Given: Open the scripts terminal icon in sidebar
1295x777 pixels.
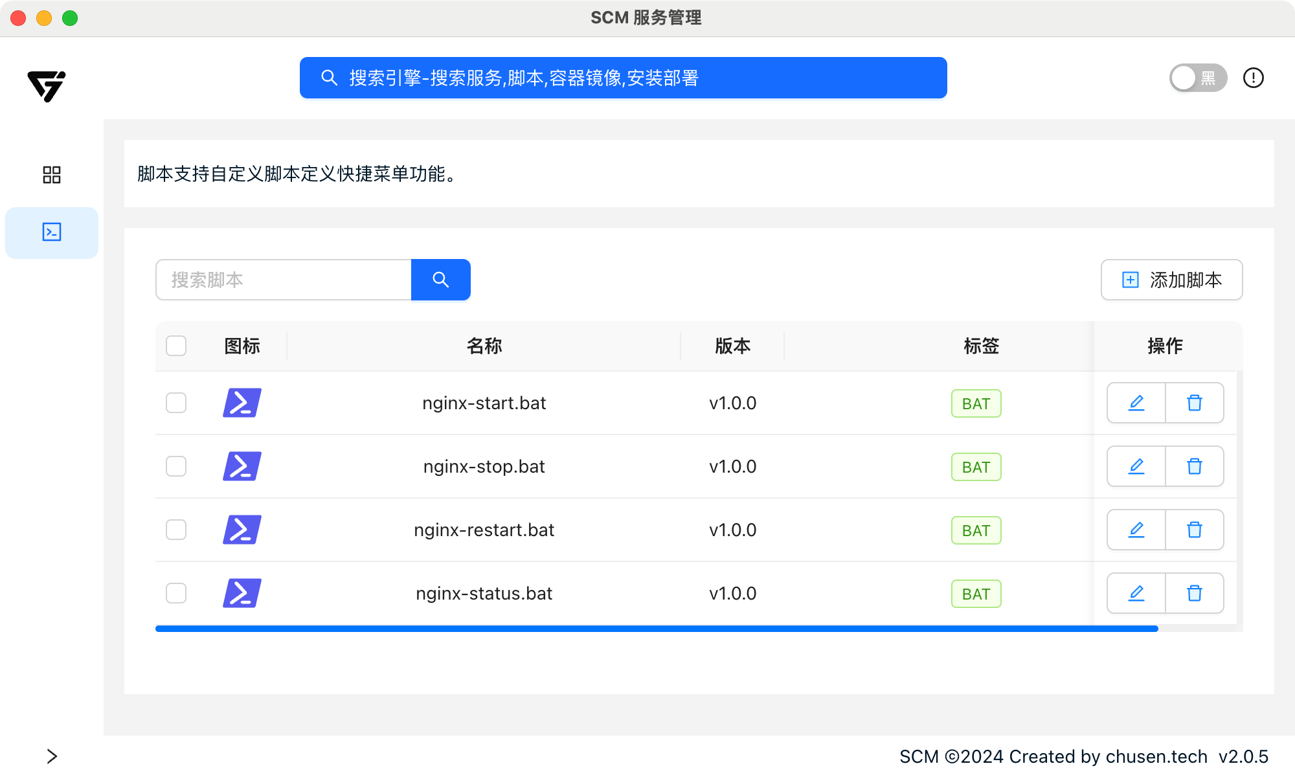Looking at the screenshot, I should click(52, 232).
